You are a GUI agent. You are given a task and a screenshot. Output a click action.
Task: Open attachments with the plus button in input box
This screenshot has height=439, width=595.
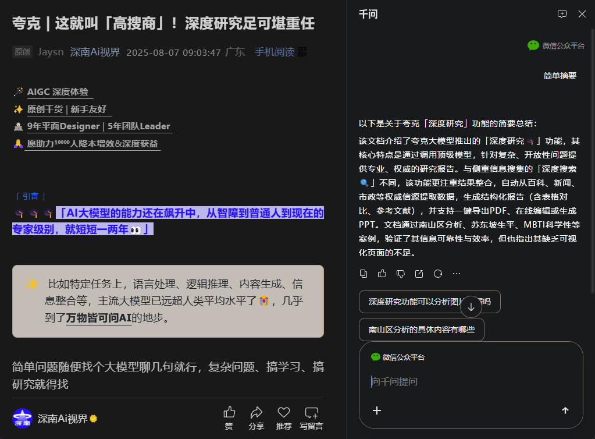(377, 410)
